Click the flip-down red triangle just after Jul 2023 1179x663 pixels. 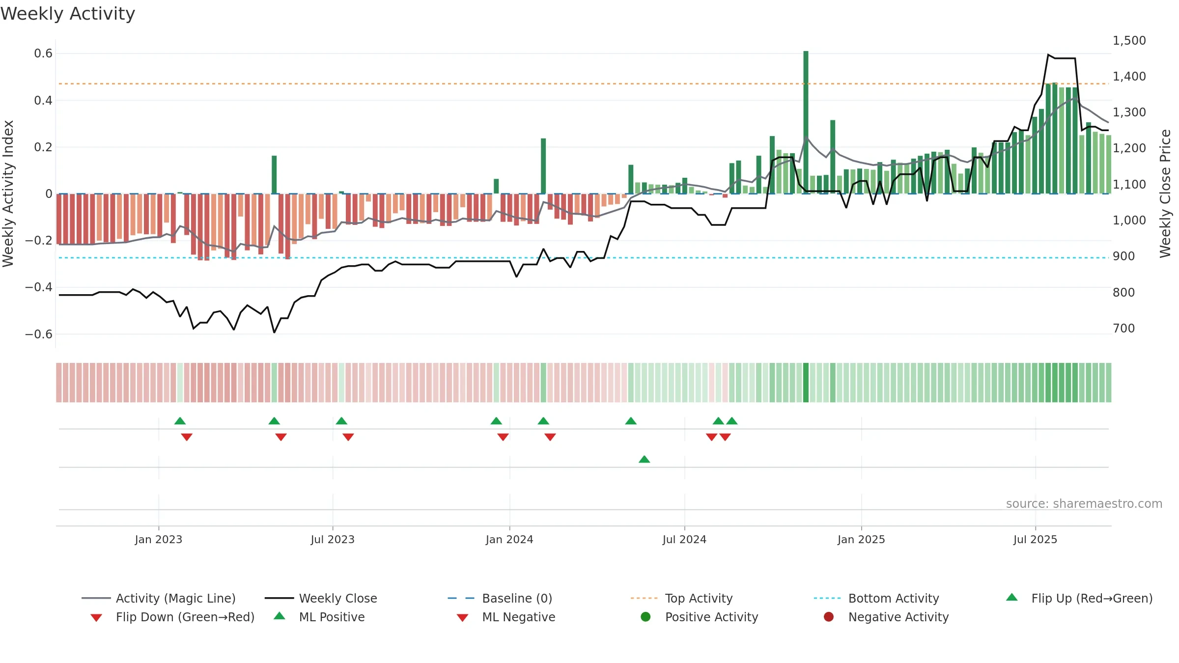tap(348, 437)
